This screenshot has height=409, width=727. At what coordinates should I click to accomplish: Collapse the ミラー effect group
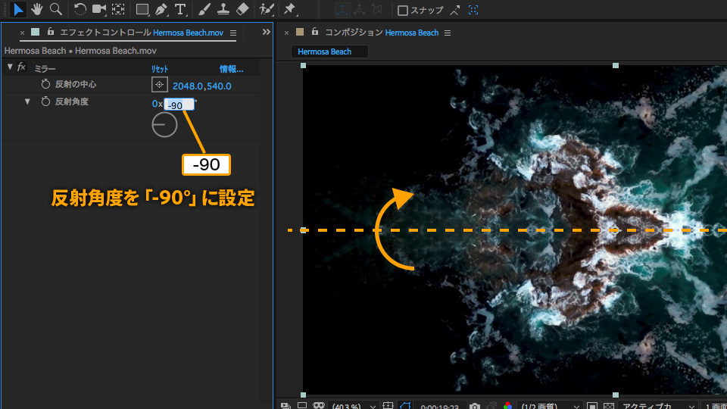[10, 67]
